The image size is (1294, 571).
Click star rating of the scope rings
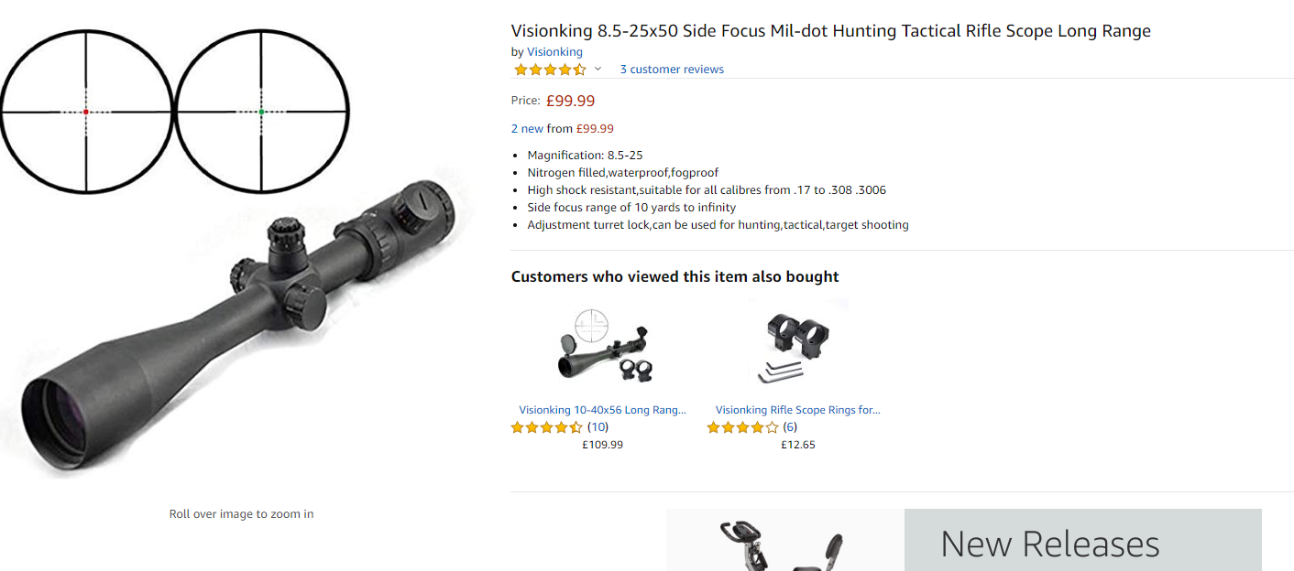(x=742, y=427)
